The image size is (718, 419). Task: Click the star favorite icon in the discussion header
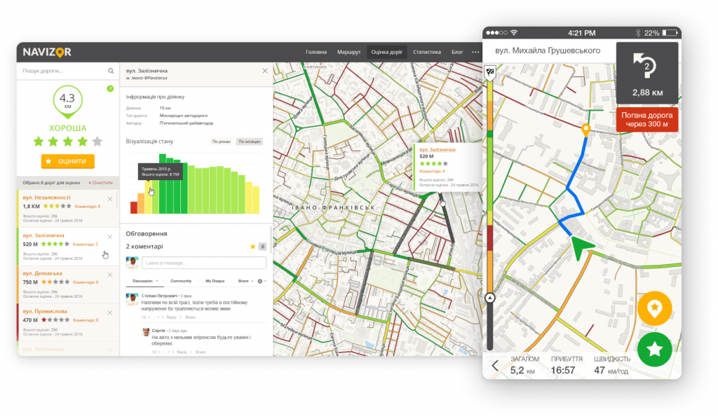(252, 247)
